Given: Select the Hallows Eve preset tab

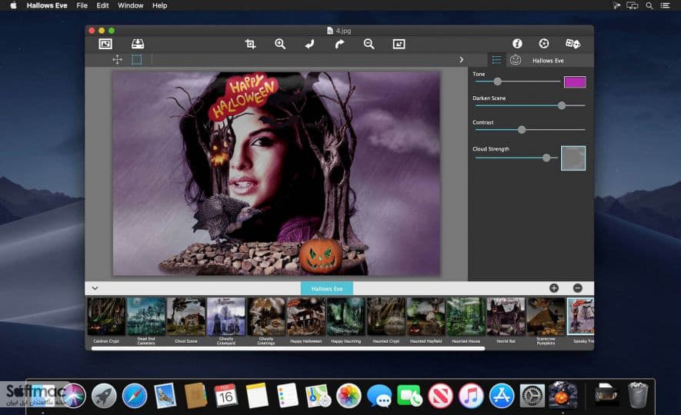Looking at the screenshot, I should tap(326, 288).
